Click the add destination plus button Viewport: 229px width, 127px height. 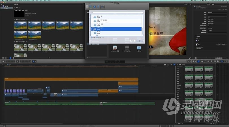click(x=88, y=57)
